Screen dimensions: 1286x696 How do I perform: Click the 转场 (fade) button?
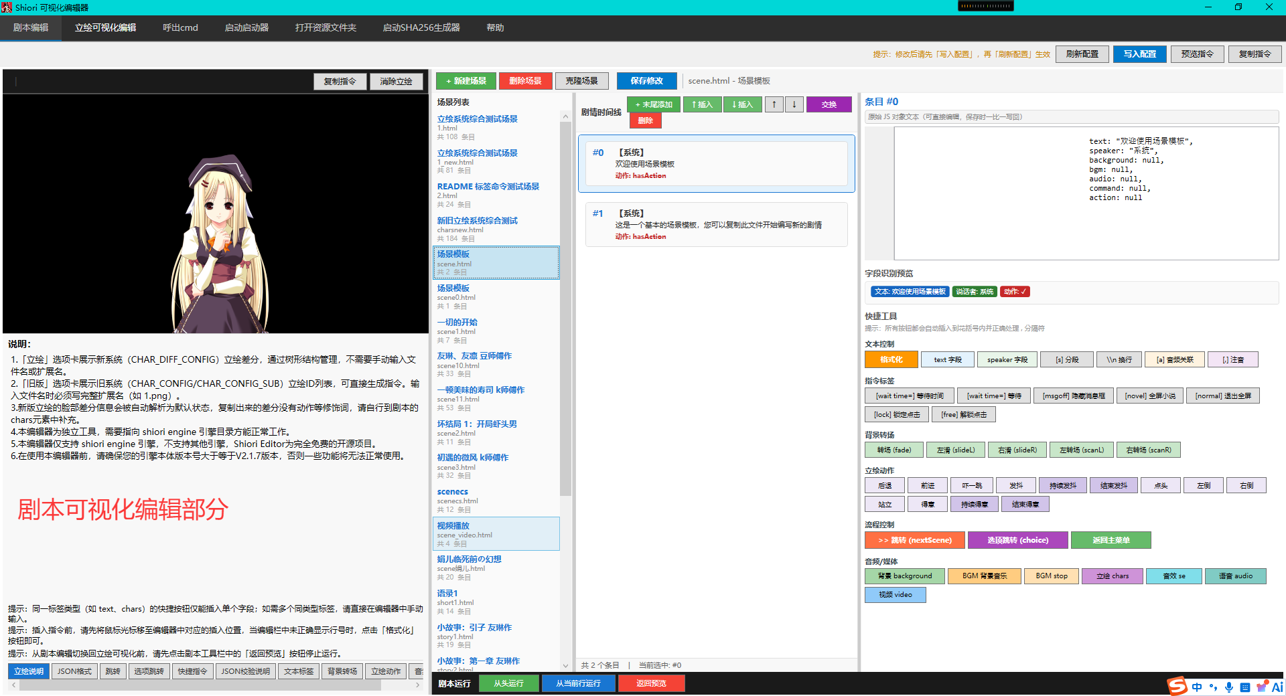tap(894, 450)
